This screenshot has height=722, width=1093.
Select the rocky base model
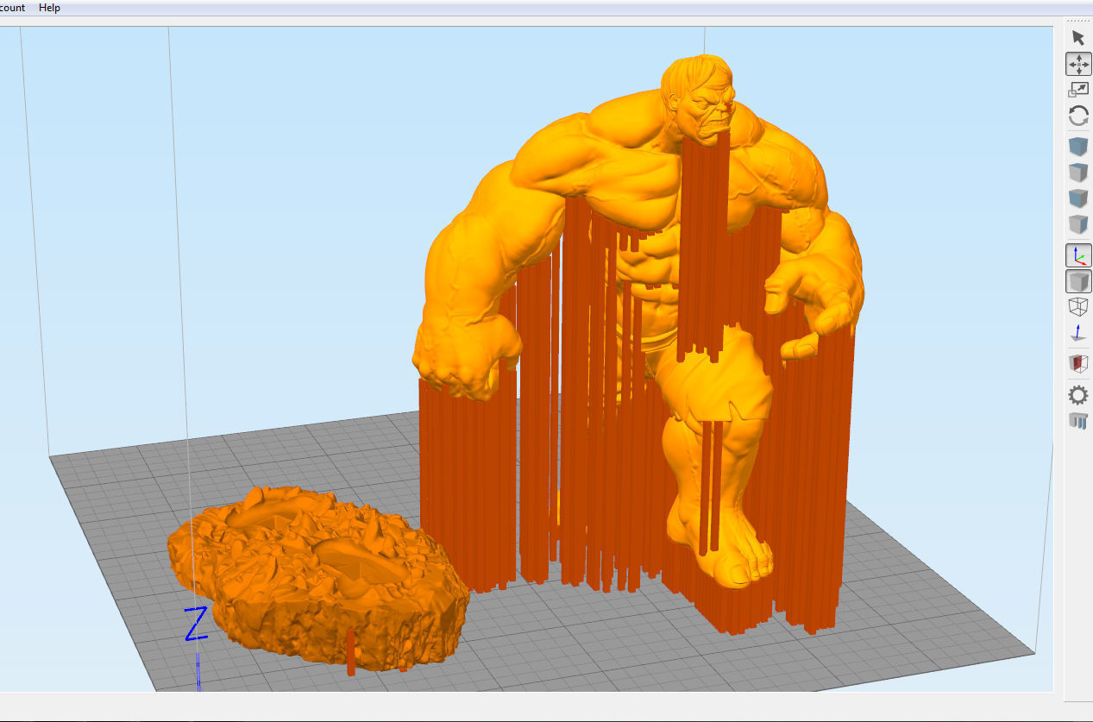[317, 580]
